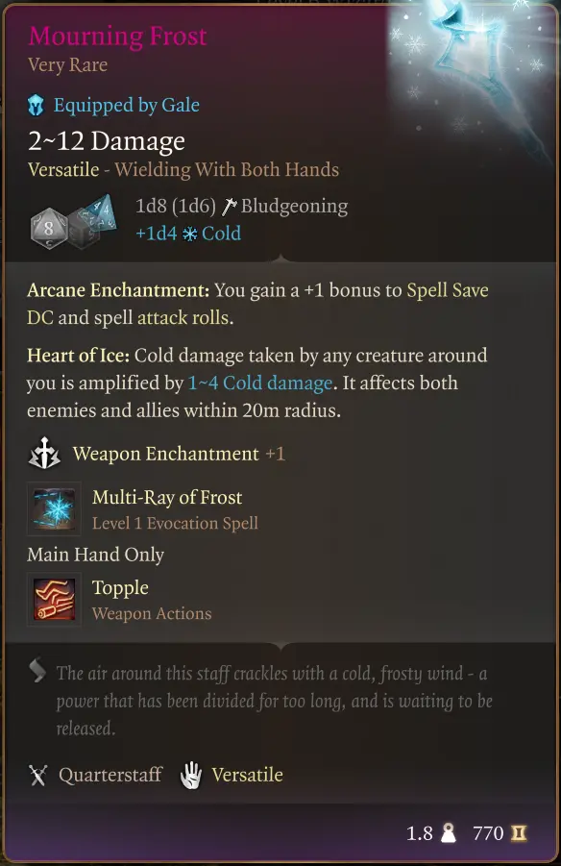This screenshot has height=866, width=561.
Task: Click the Mourning Frost staff artwork
Action: 470,72
